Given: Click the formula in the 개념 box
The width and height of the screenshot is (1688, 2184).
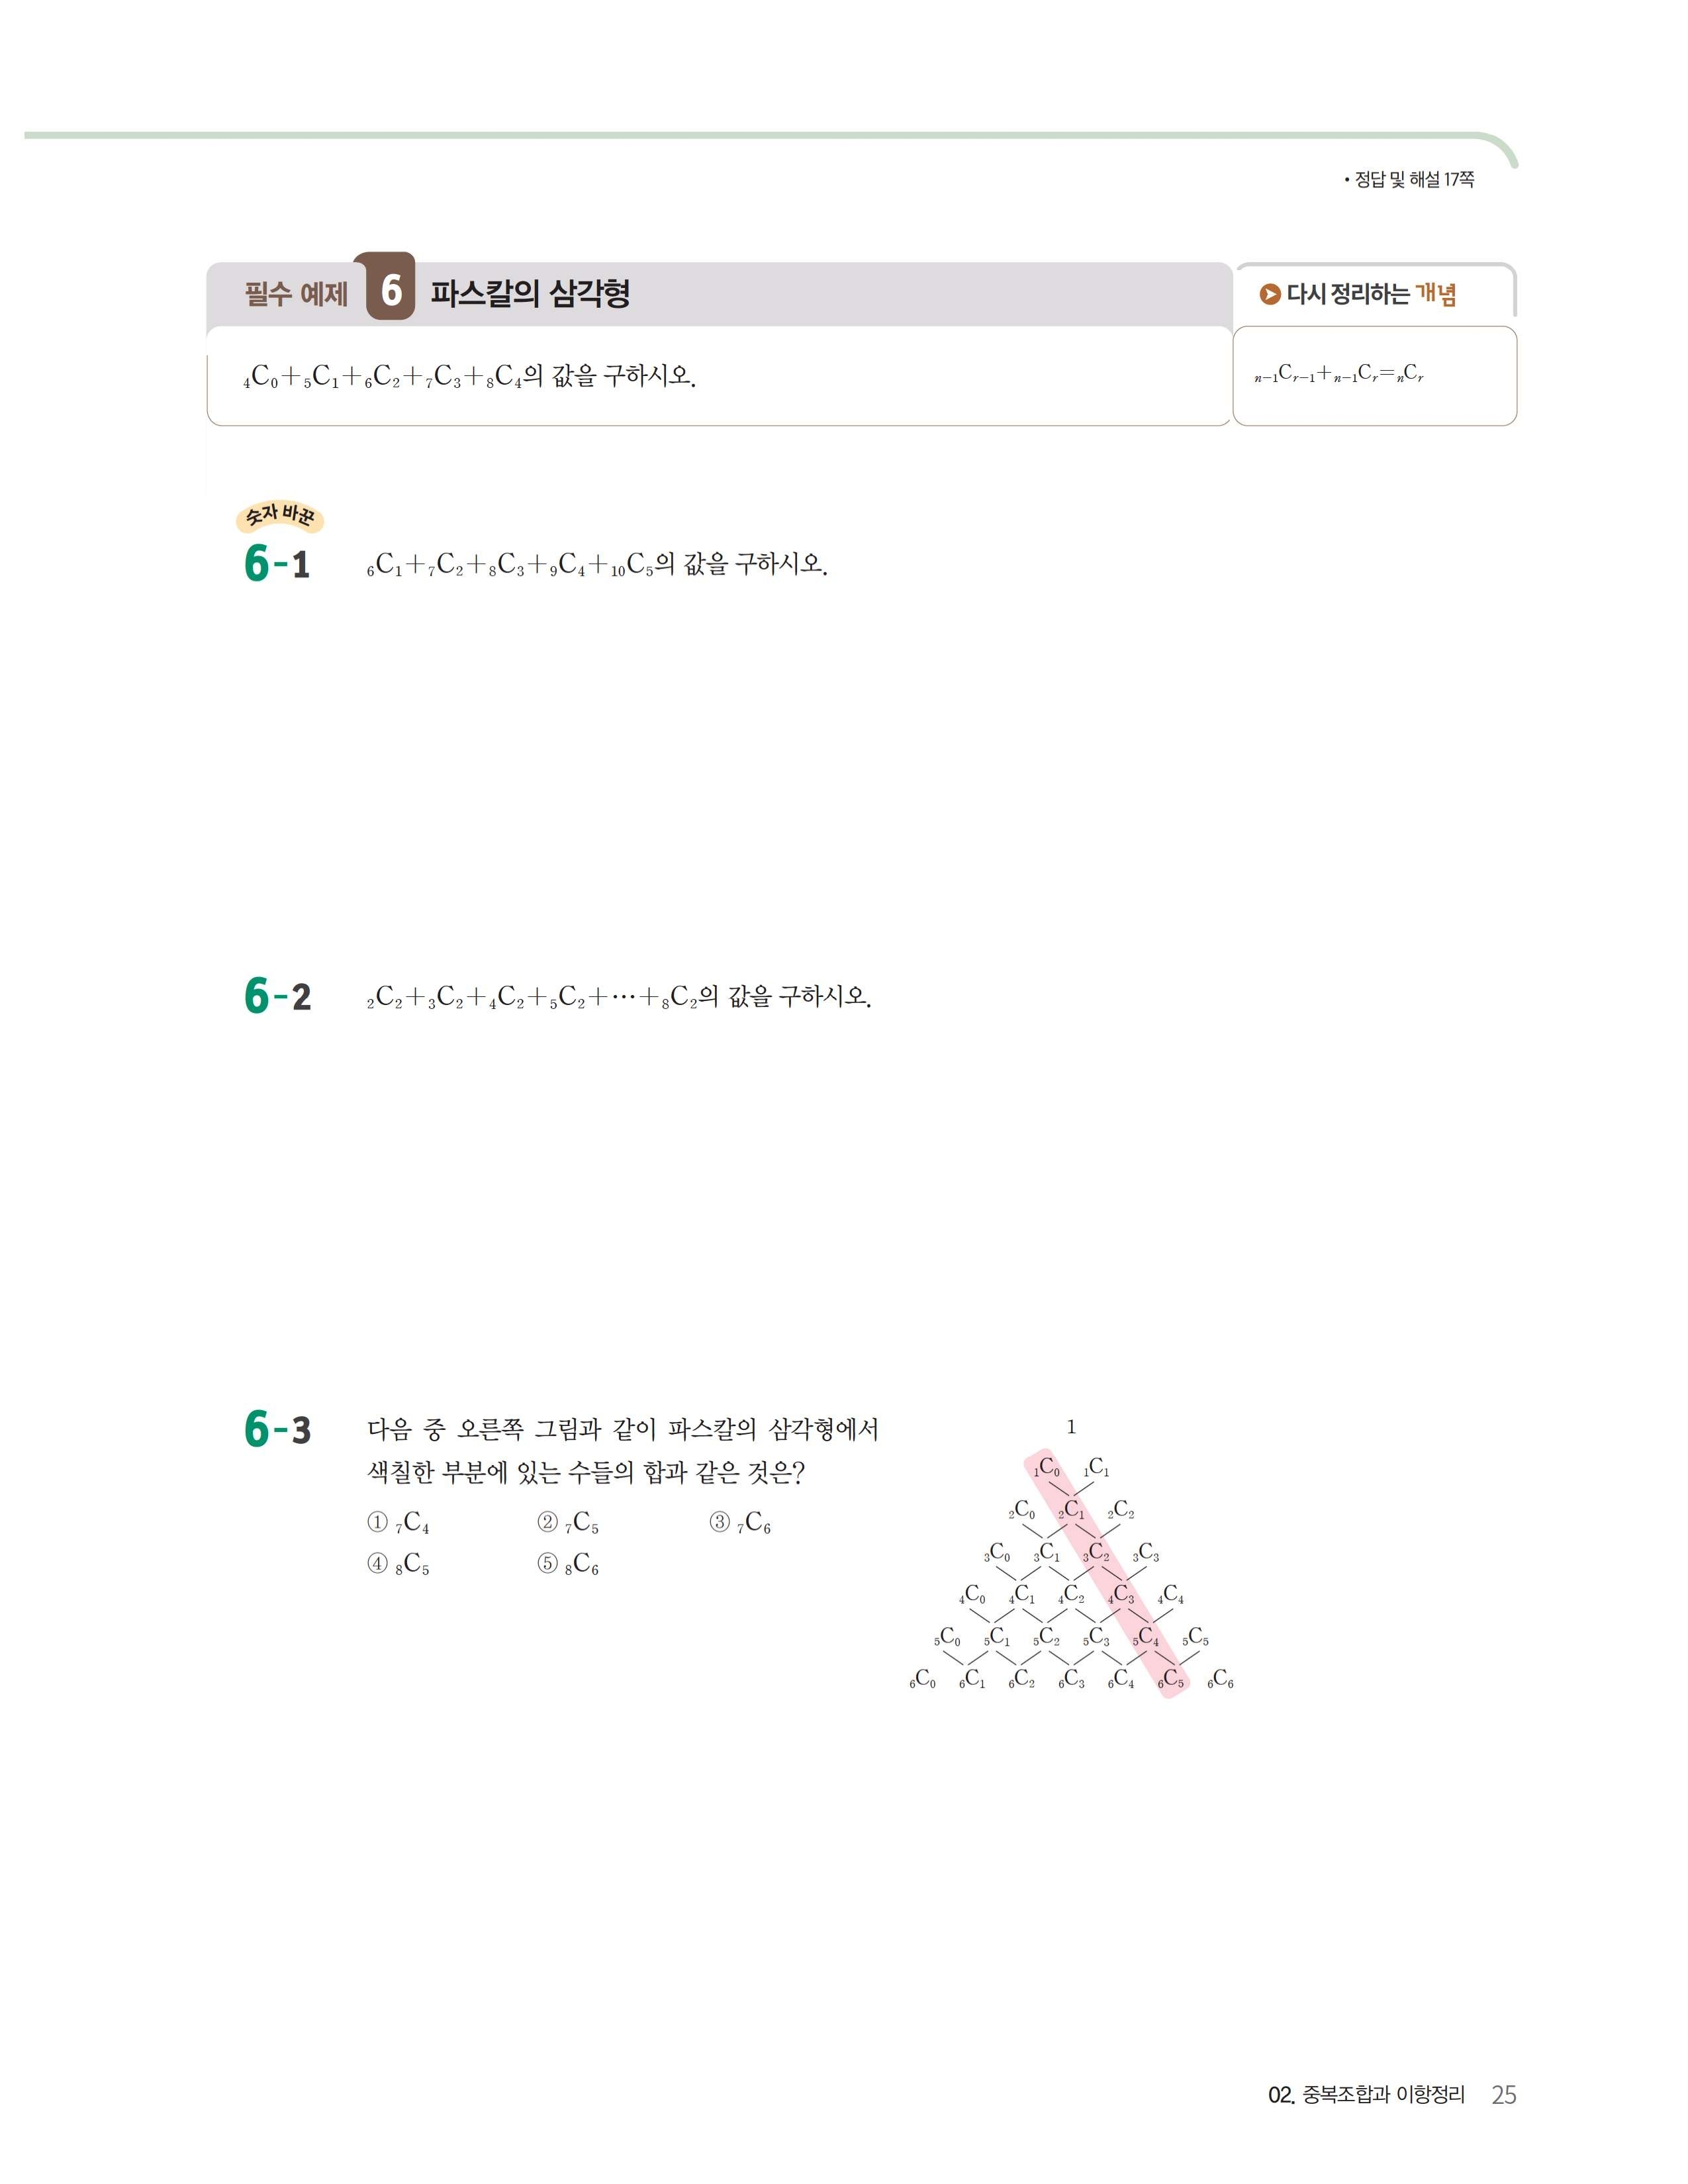Looking at the screenshot, I should [1339, 375].
